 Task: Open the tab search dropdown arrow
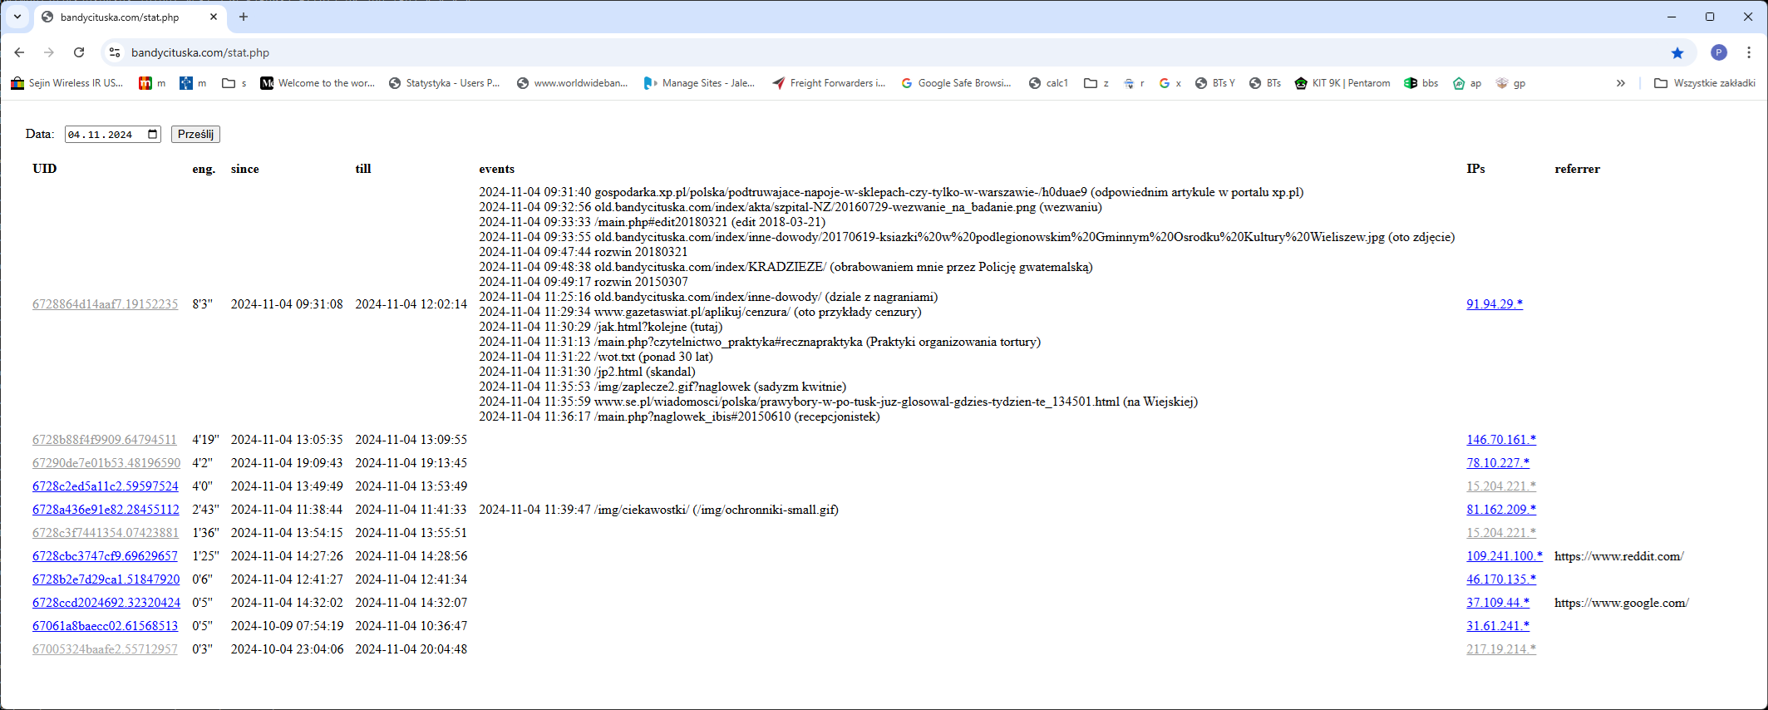click(x=17, y=17)
